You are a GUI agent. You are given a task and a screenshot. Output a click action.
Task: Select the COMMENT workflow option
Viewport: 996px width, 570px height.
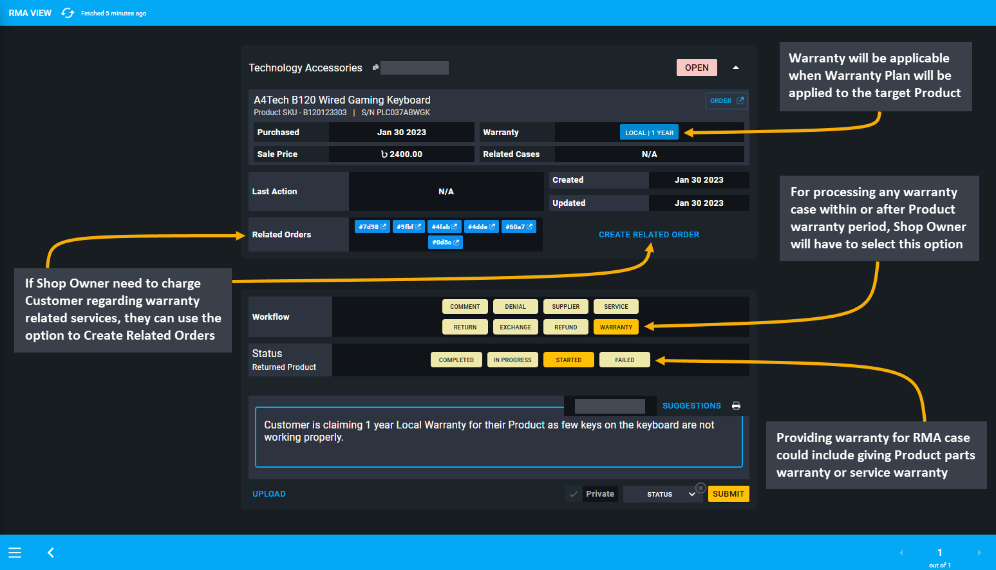tap(465, 307)
